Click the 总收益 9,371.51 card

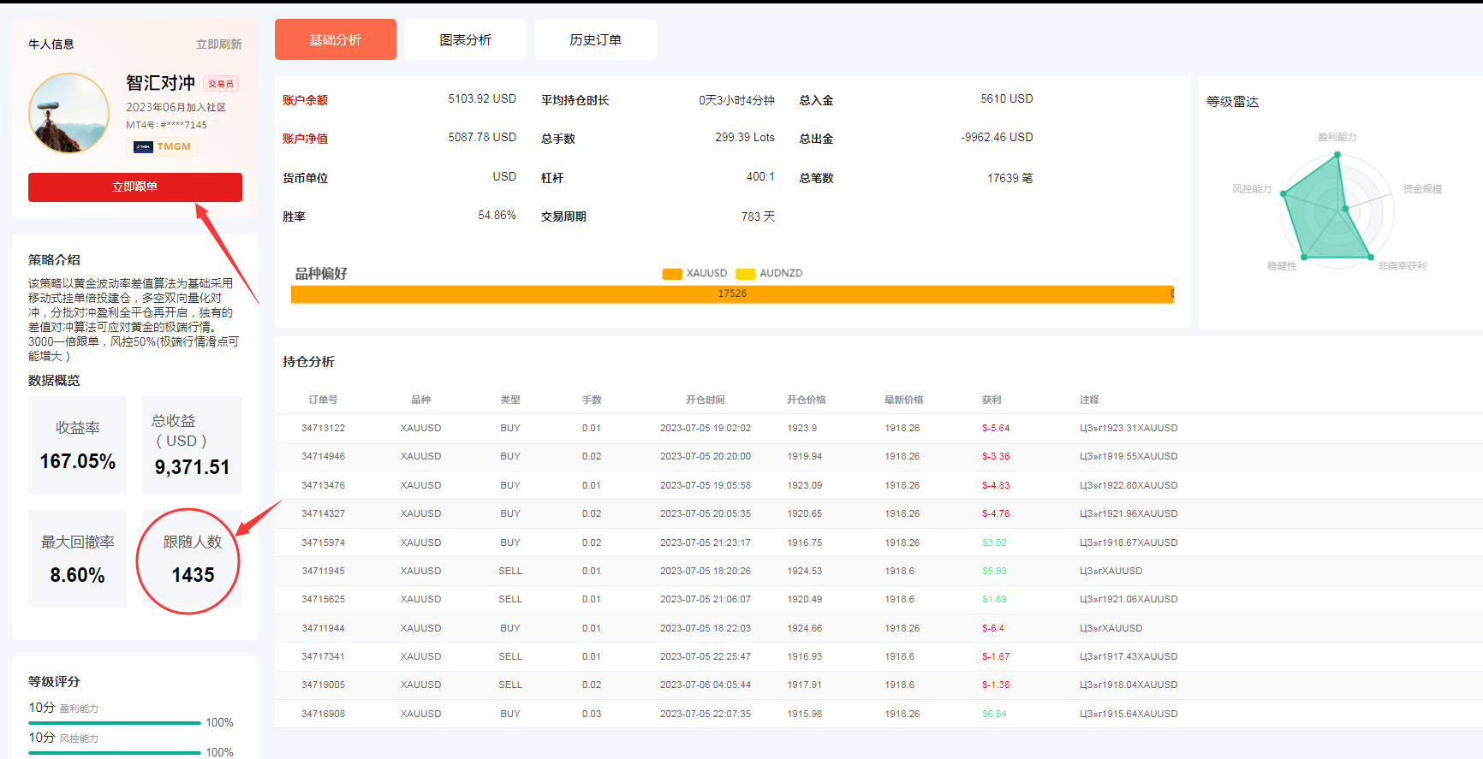(193, 445)
